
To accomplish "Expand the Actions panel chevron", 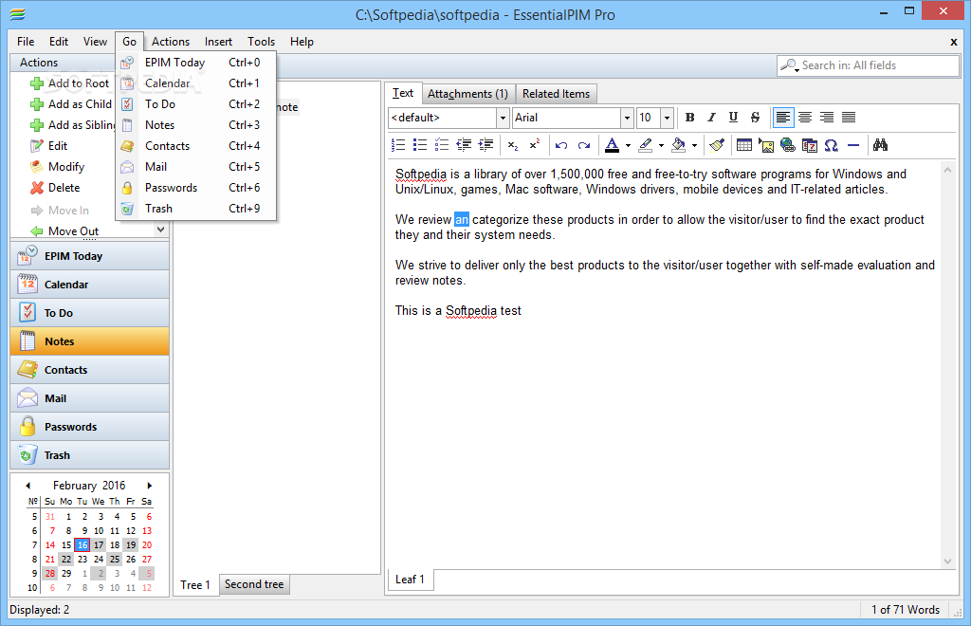I will tap(160, 230).
